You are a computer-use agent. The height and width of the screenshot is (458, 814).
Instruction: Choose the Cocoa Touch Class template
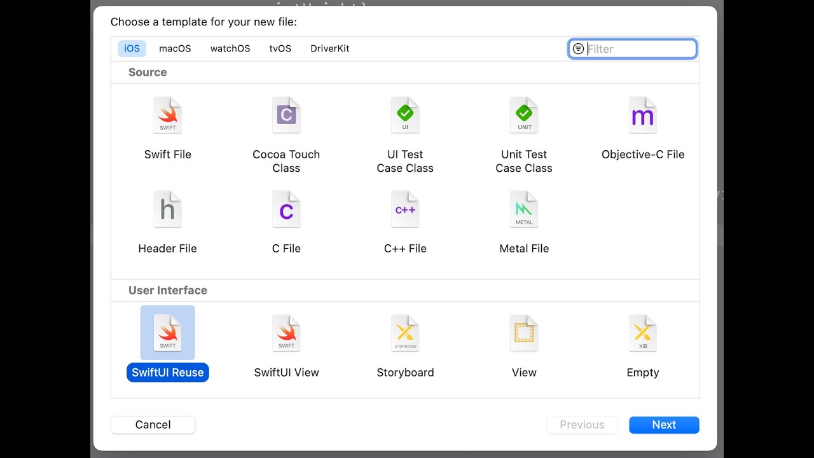tap(286, 115)
